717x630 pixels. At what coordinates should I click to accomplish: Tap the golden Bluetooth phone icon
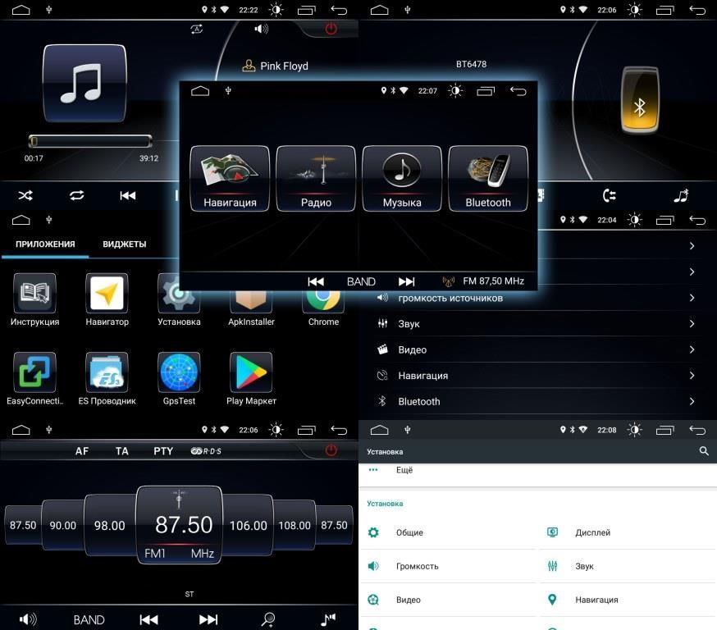coord(640,100)
